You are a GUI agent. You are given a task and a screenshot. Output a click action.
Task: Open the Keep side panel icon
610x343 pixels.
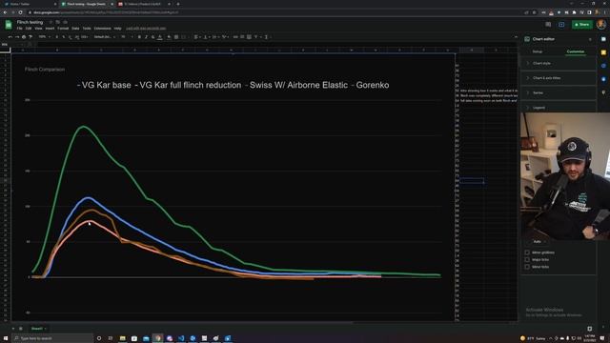click(603, 52)
